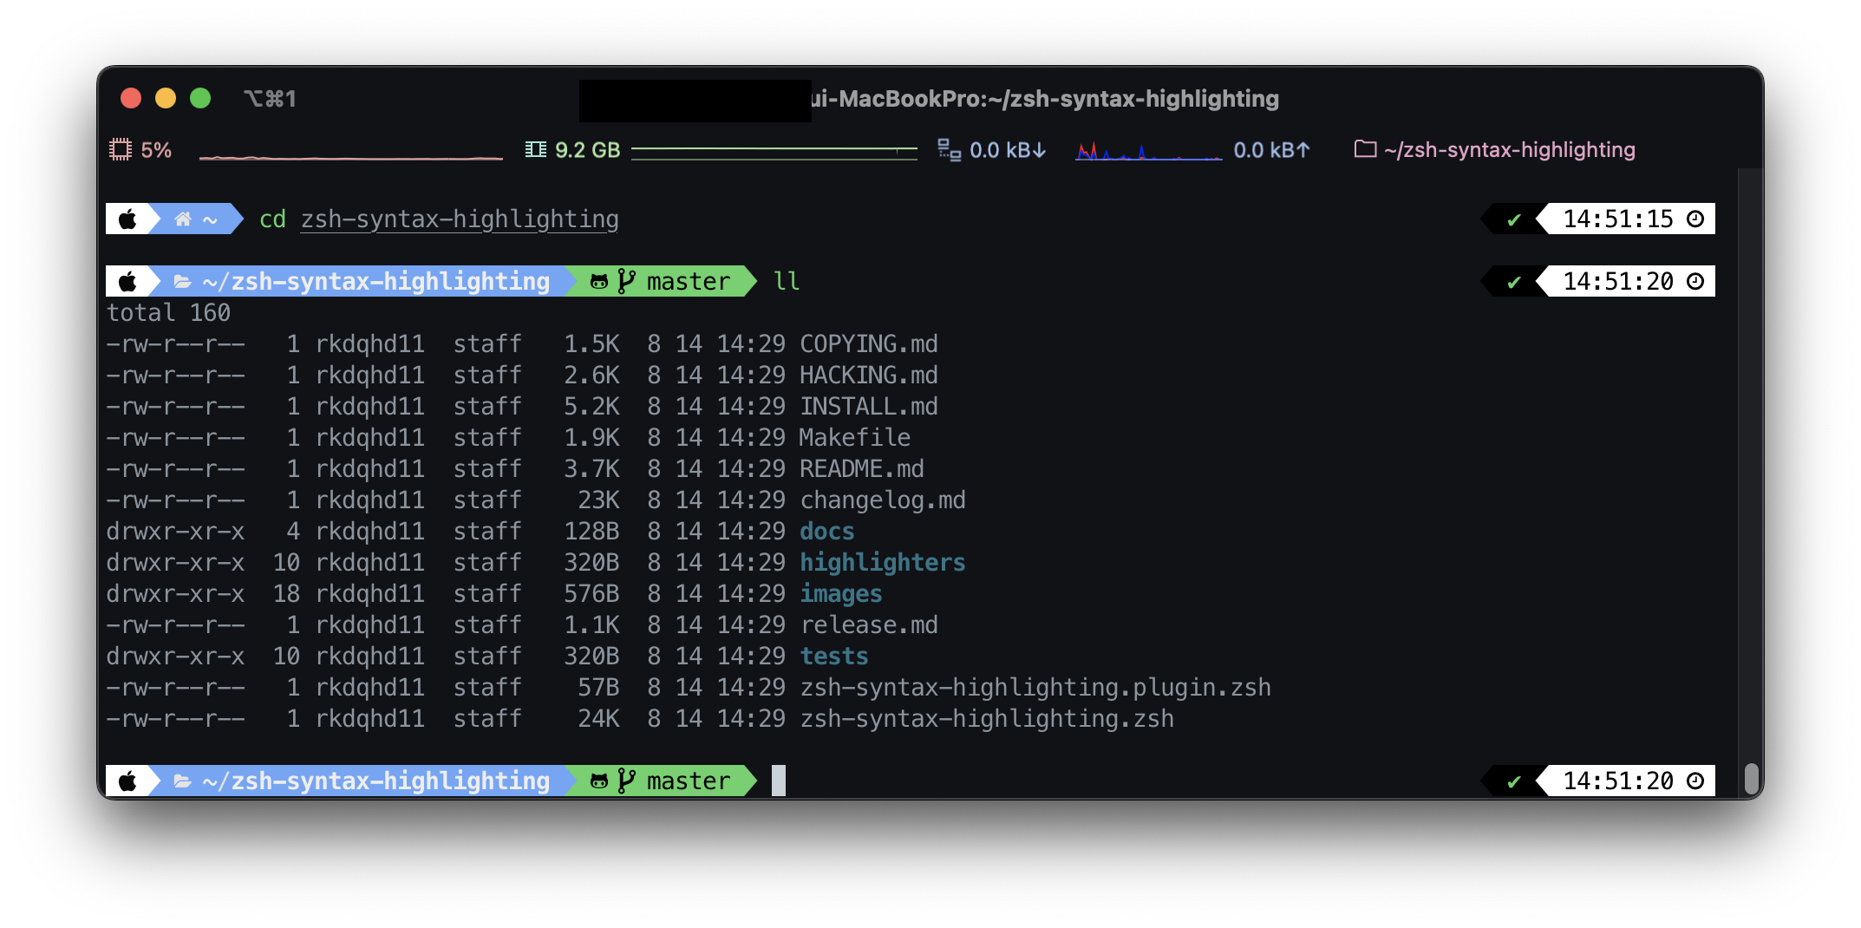Click the 9.2 GB memory value
Image resolution: width=1861 pixels, height=928 pixels.
(587, 150)
